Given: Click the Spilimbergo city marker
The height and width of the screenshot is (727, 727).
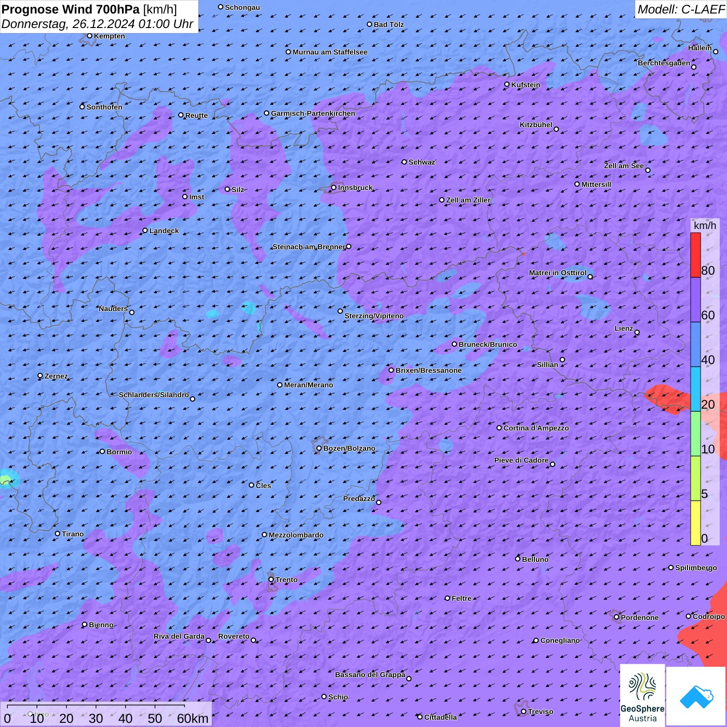Looking at the screenshot, I should [671, 568].
